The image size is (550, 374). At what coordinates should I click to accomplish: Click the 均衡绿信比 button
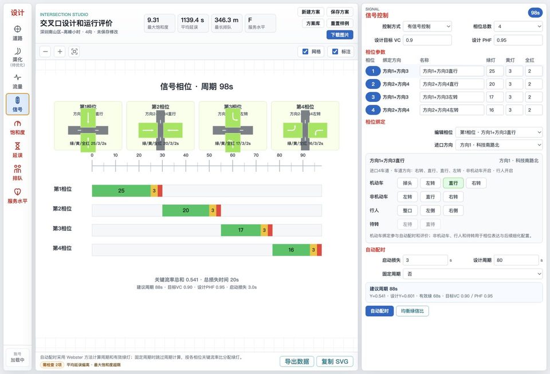tap(412, 311)
